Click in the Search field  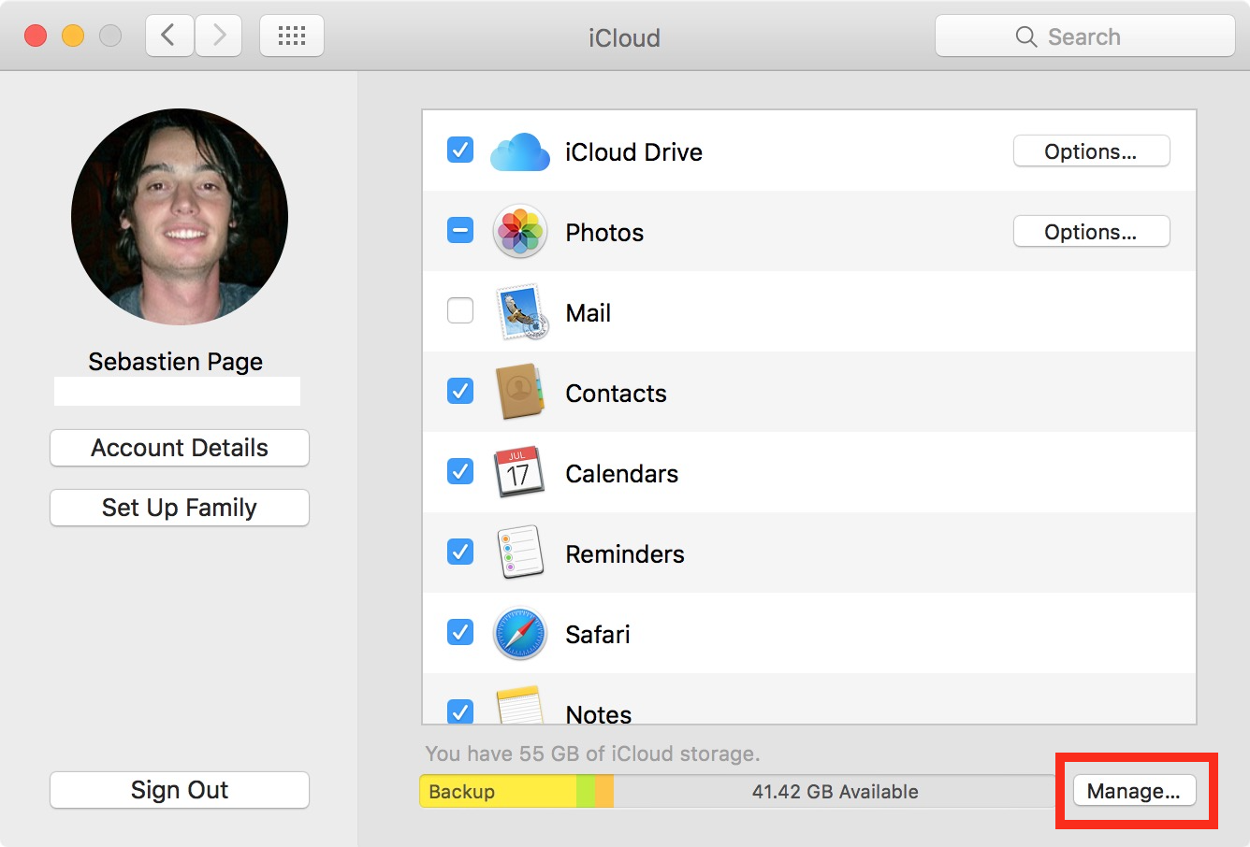pyautogui.click(x=1085, y=36)
